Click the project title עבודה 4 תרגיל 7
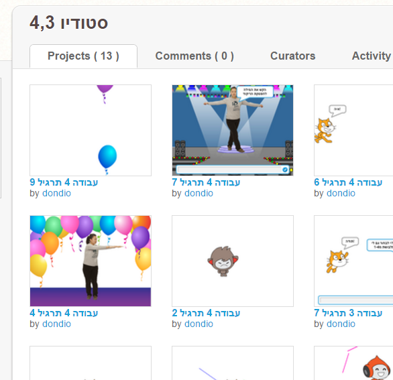The width and height of the screenshot is (393, 380). click(206, 182)
